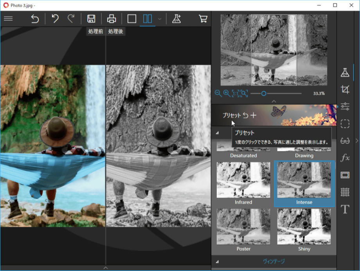Expand the bottom panel chevron
This screenshot has width=360, height=271.
106,268
